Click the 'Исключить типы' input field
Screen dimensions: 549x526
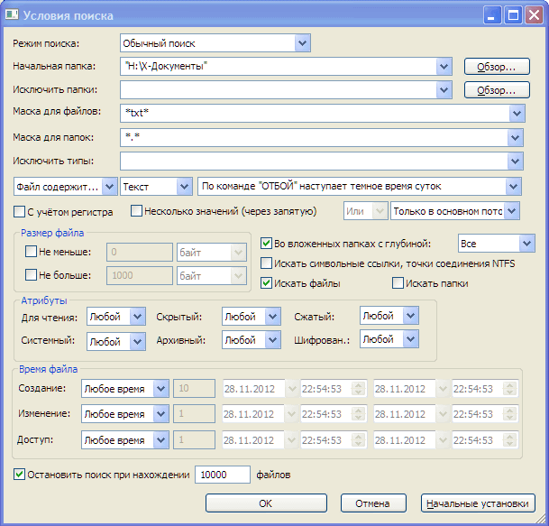pos(314,161)
